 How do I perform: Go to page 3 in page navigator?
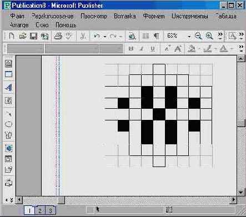tap(50, 210)
